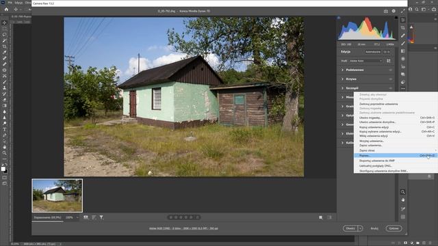Open Camera Raw preferences gear icon
The image size is (438, 246).
(394, 11)
